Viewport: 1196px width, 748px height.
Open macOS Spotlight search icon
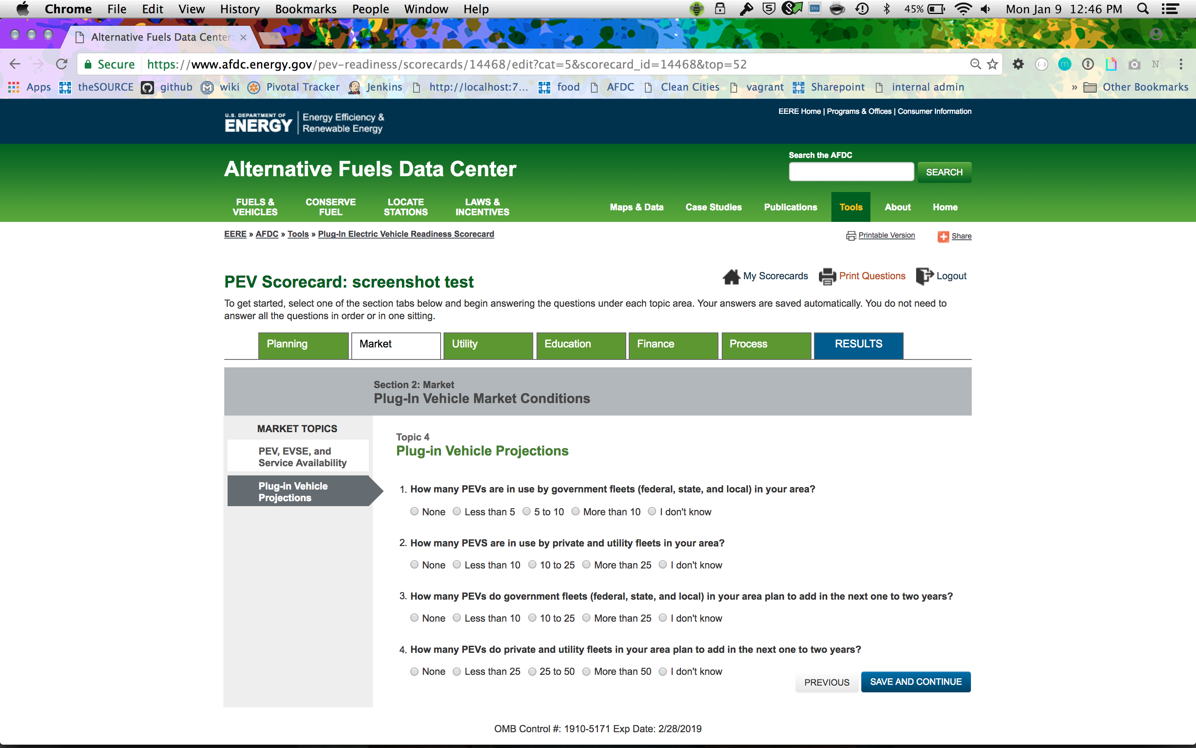pyautogui.click(x=1142, y=9)
